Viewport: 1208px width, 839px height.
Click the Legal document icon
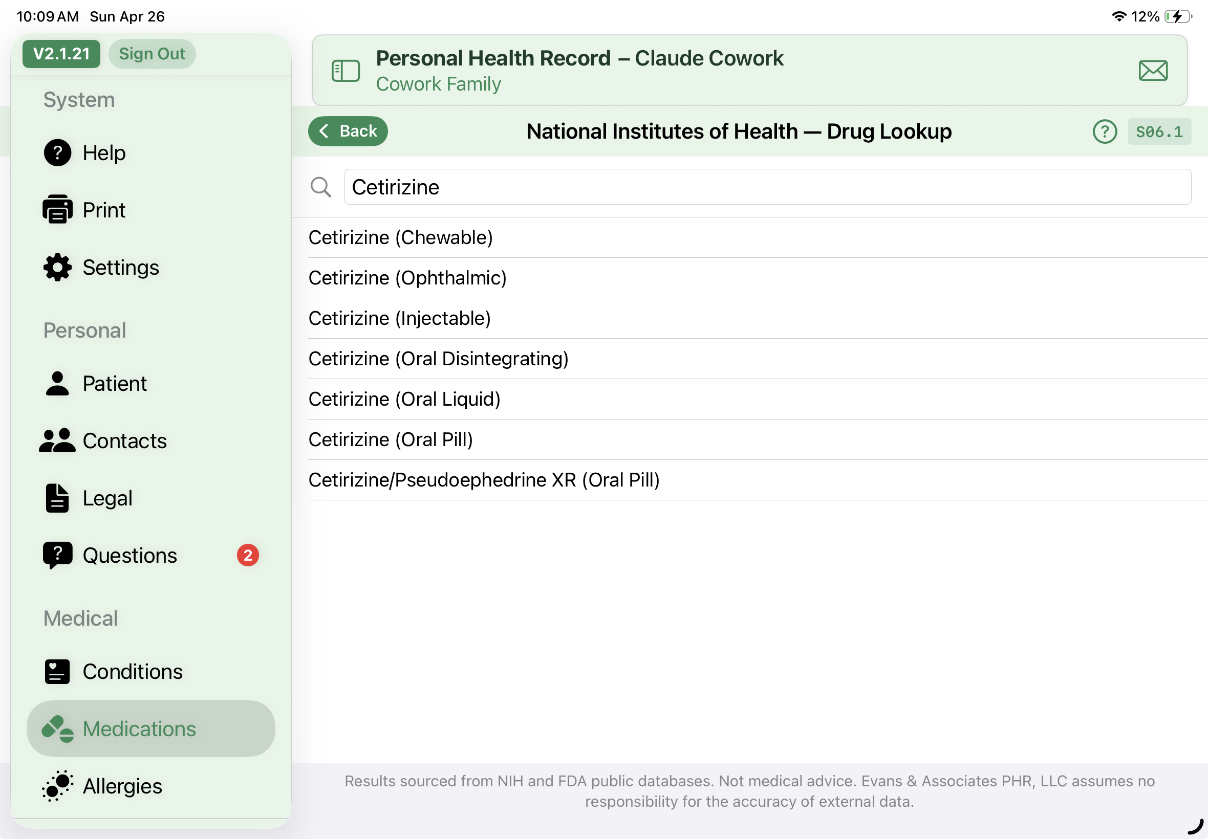click(57, 498)
